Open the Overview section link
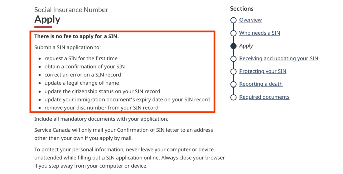The width and height of the screenshot is (343, 174). (250, 20)
